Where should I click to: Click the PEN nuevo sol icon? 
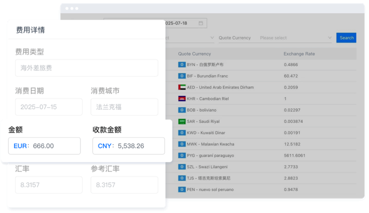182,189
